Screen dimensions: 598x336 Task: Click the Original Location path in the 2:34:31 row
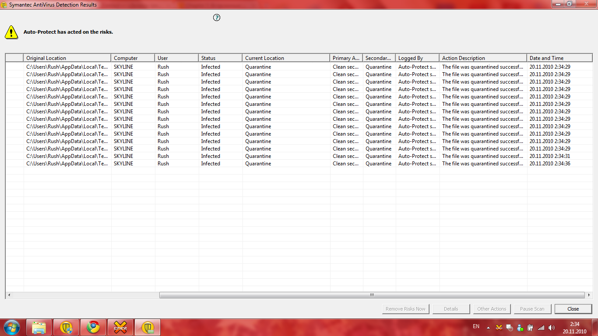point(67,156)
